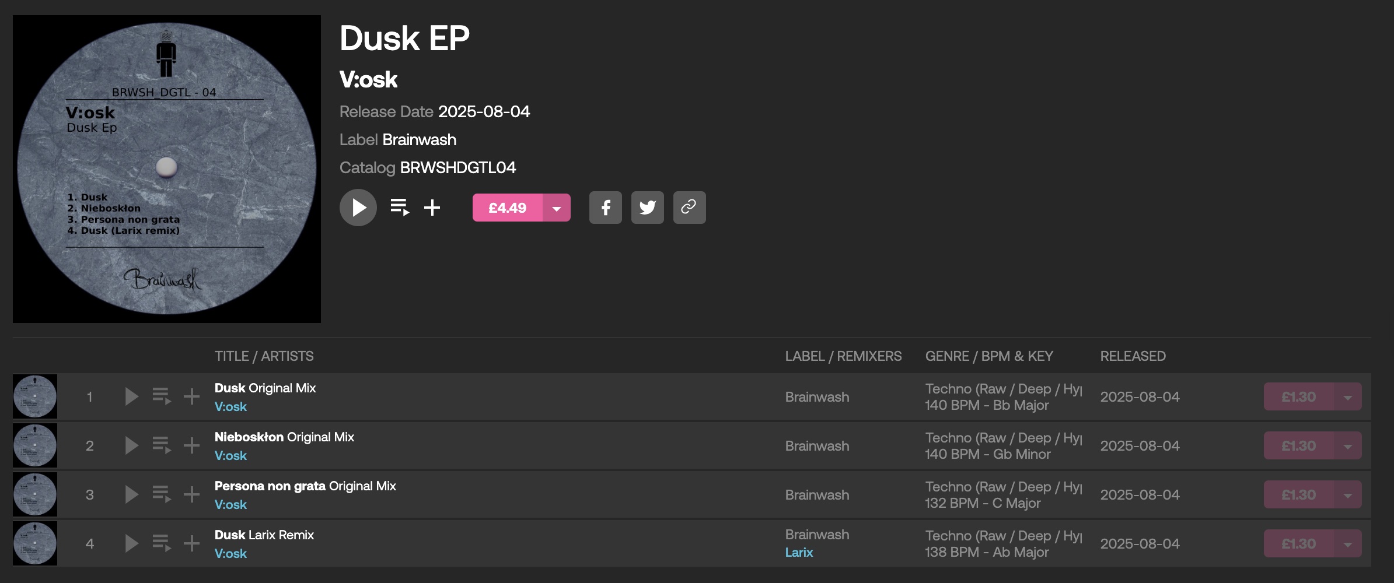The width and height of the screenshot is (1394, 583).
Task: Share release on Twitter
Action: [647, 208]
